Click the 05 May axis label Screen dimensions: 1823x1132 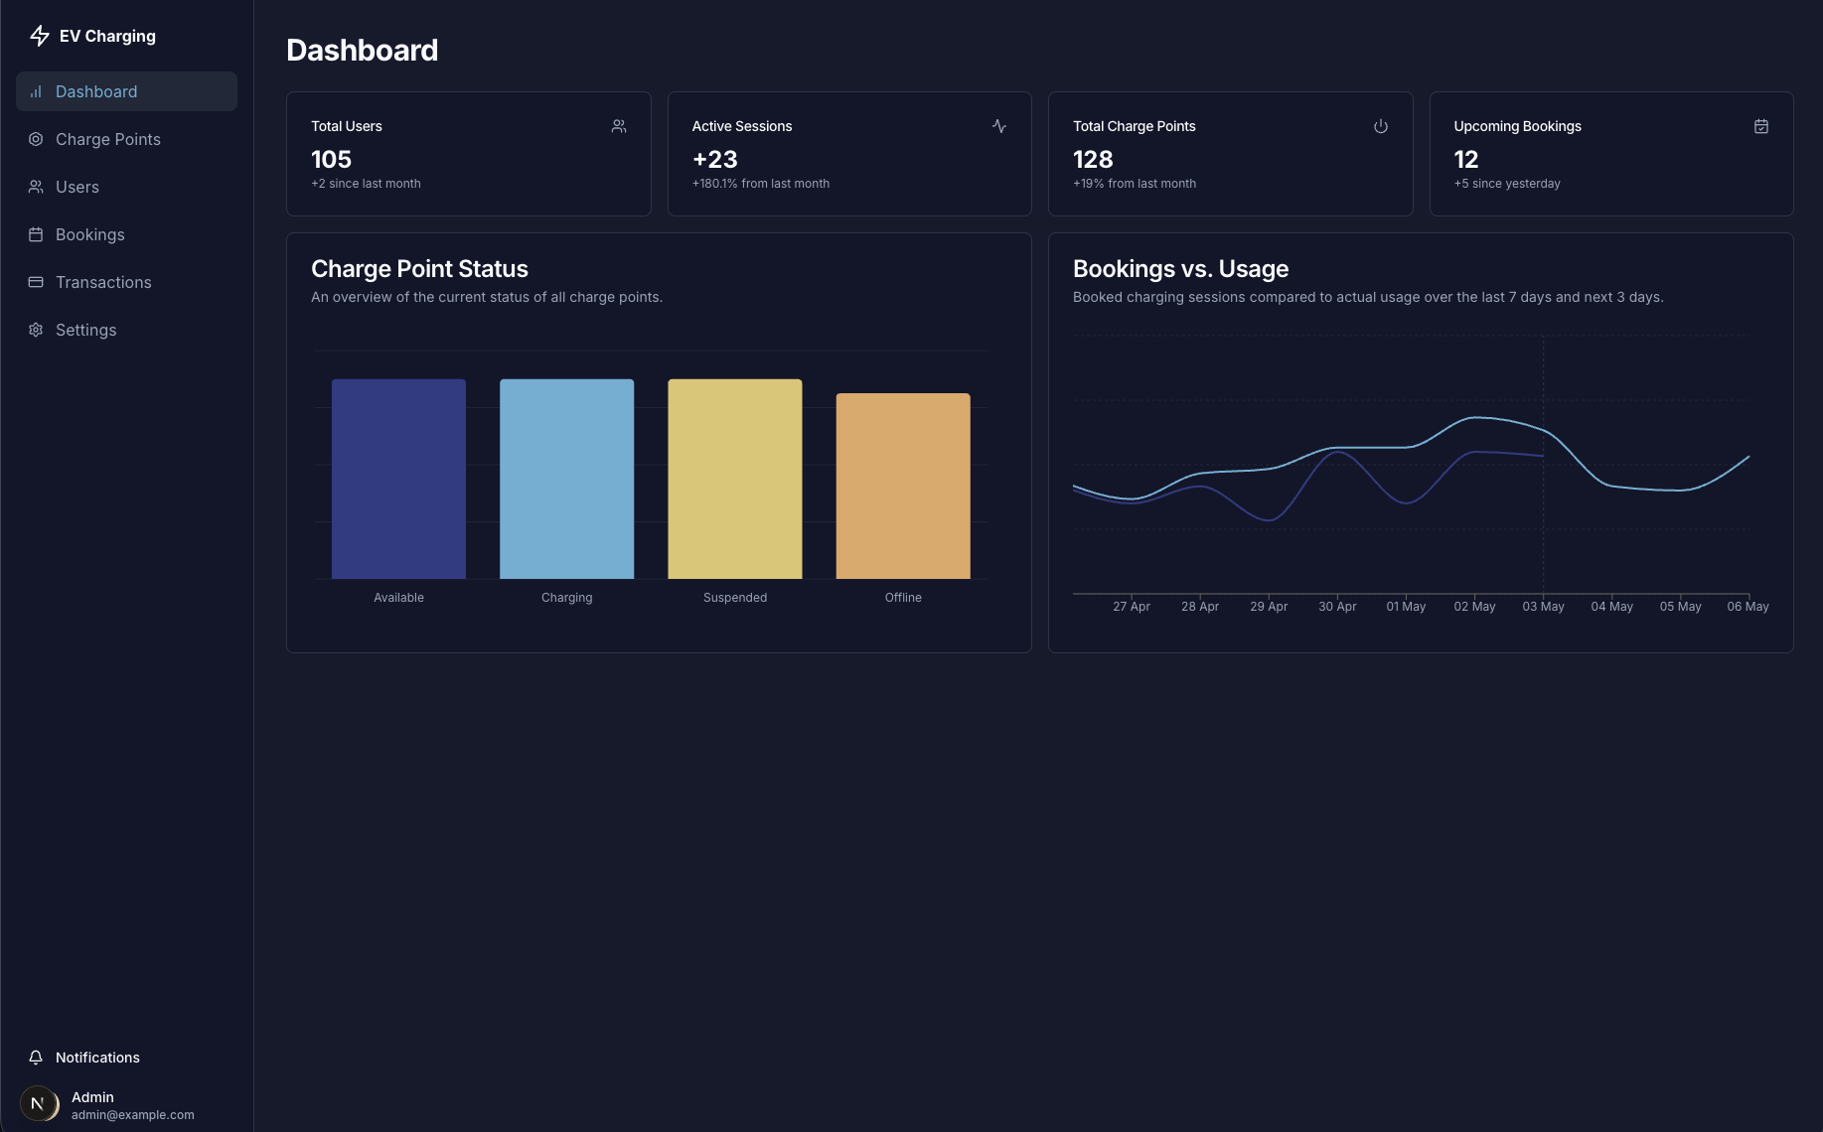click(1680, 607)
